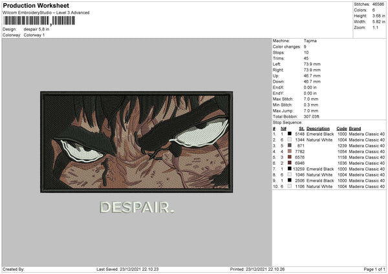Select the Stitches value 46586

[378, 5]
